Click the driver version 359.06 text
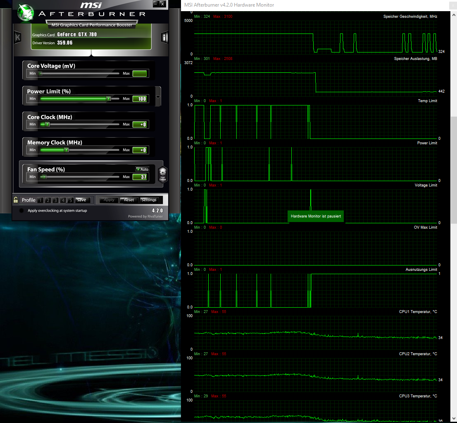Image resolution: width=457 pixels, height=423 pixels. click(65, 43)
